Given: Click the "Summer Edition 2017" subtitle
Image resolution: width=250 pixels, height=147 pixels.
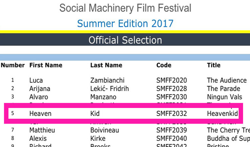Looking at the screenshot, I should [125, 23].
